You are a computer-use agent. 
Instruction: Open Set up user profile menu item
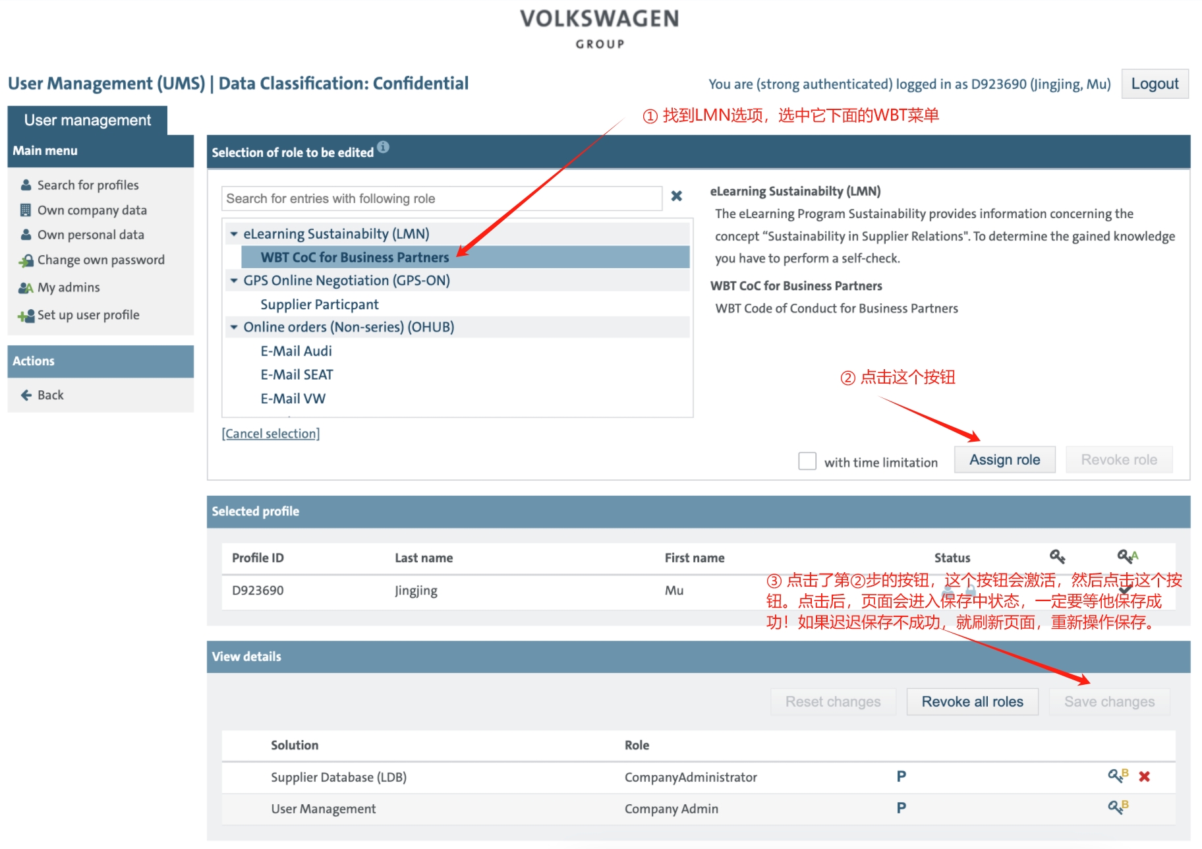click(x=88, y=315)
